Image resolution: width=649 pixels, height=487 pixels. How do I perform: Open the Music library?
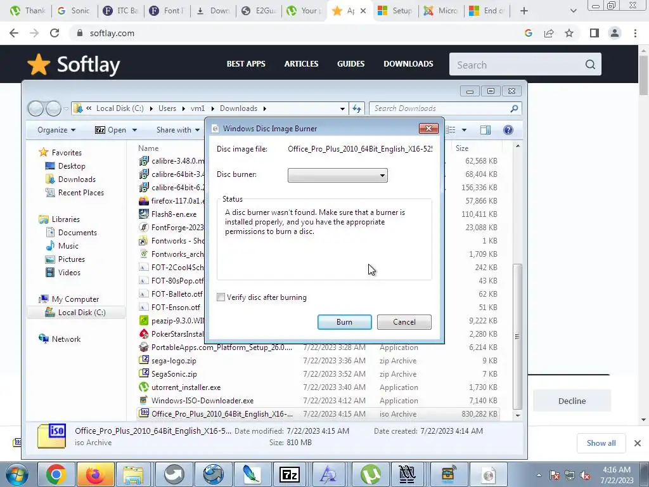click(x=68, y=246)
